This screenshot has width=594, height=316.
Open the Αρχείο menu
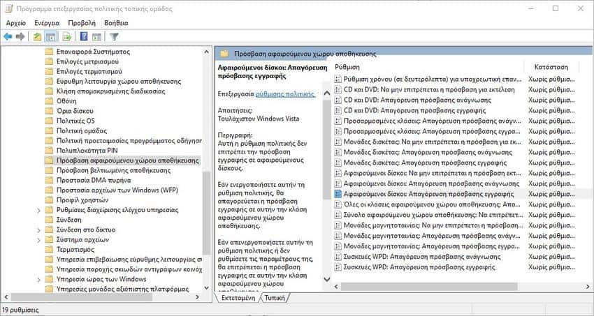[x=15, y=23]
